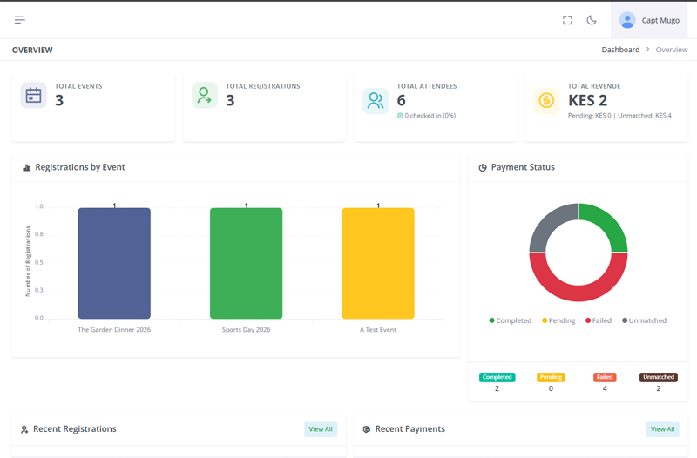The width and height of the screenshot is (697, 458).
Task: Select The Garden Dinner 2026 bar
Action: coord(114,263)
